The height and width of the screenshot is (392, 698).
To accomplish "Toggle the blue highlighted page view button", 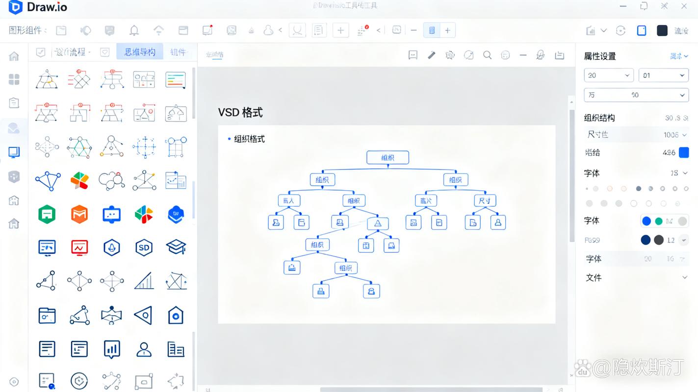I will (x=432, y=30).
